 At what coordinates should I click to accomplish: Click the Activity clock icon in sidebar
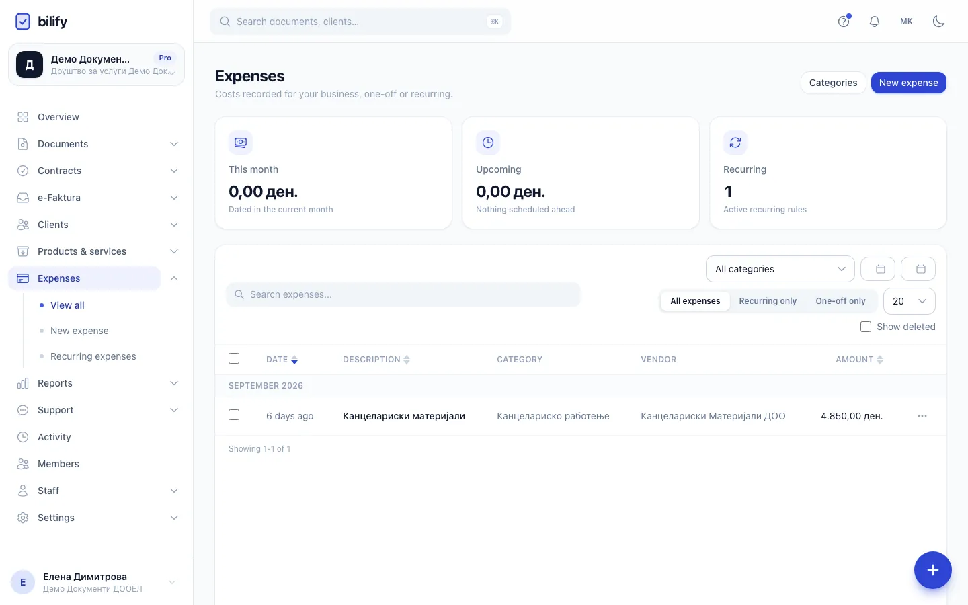point(23,437)
